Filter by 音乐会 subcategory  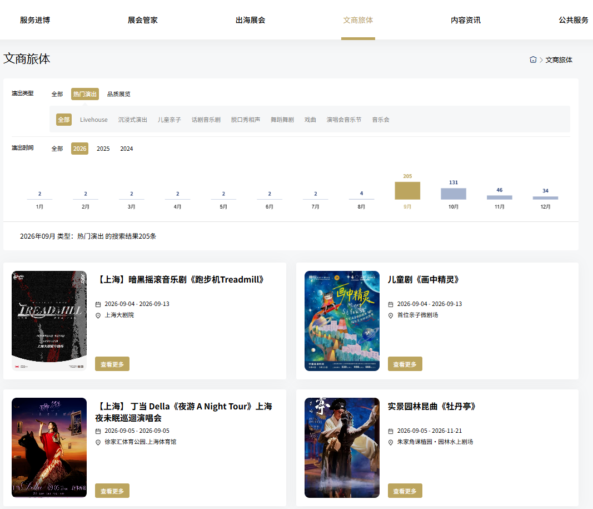(381, 120)
